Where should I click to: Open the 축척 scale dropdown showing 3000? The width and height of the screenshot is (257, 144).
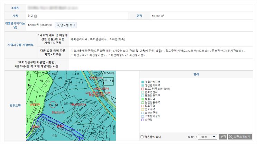click(x=207, y=137)
